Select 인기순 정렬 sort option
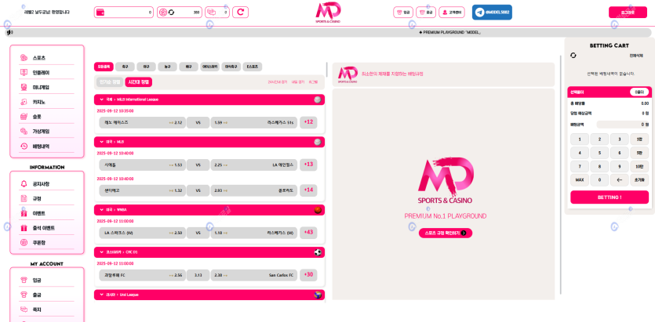This screenshot has height=322, width=655. pyautogui.click(x=109, y=81)
